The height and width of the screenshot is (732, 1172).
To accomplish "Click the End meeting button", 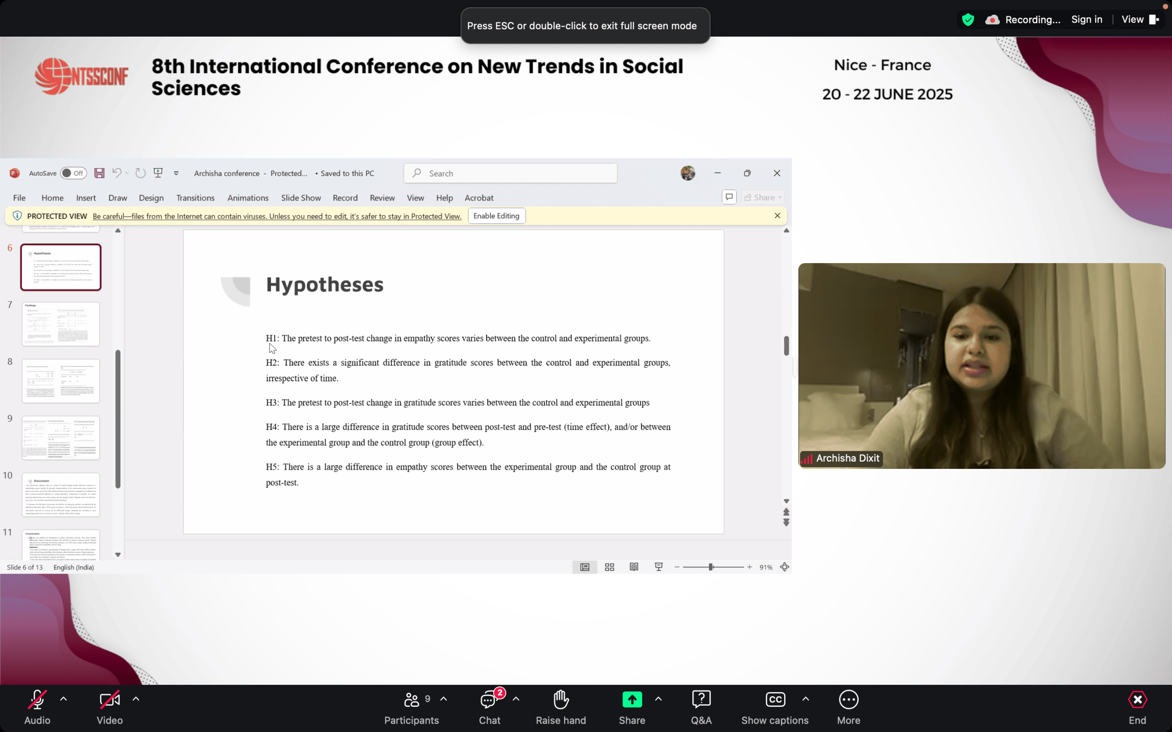I will [1137, 706].
